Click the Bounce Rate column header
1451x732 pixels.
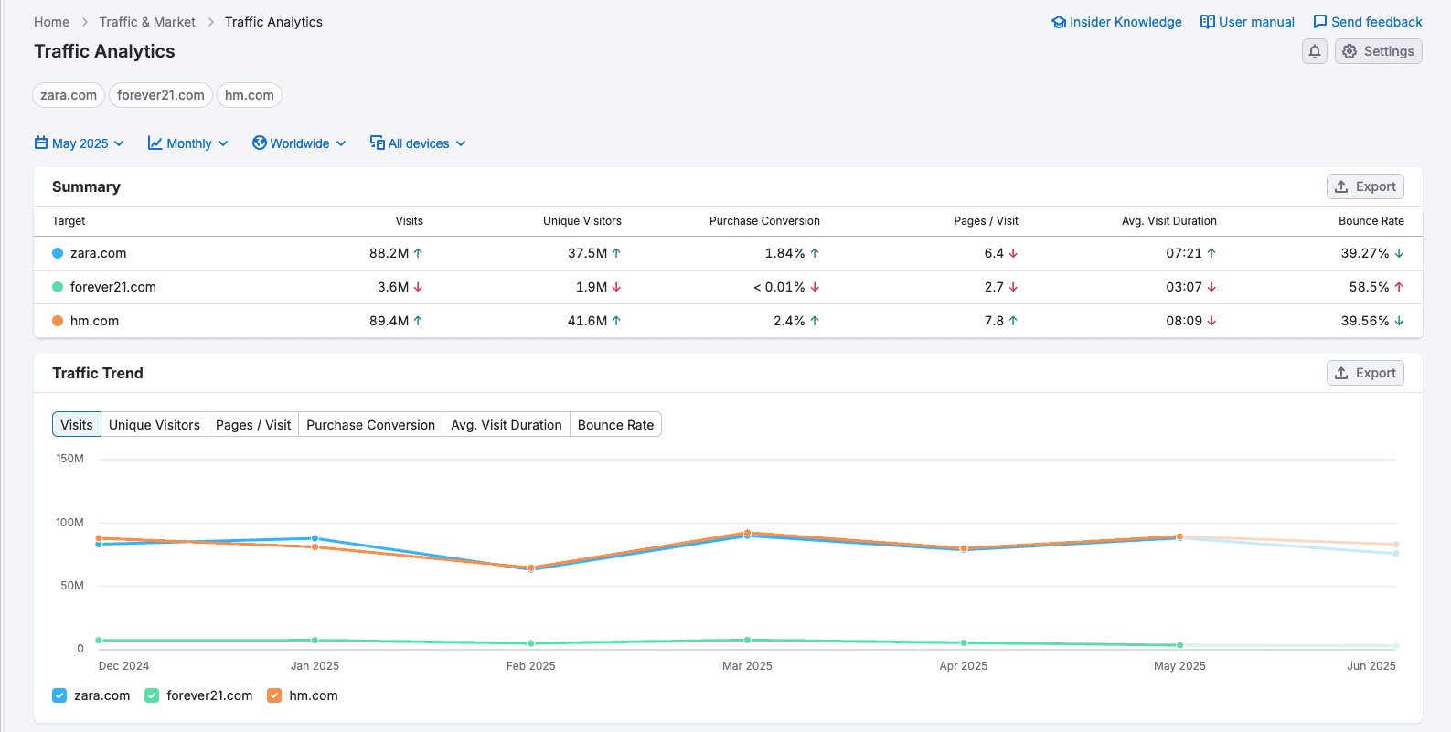point(1371,221)
